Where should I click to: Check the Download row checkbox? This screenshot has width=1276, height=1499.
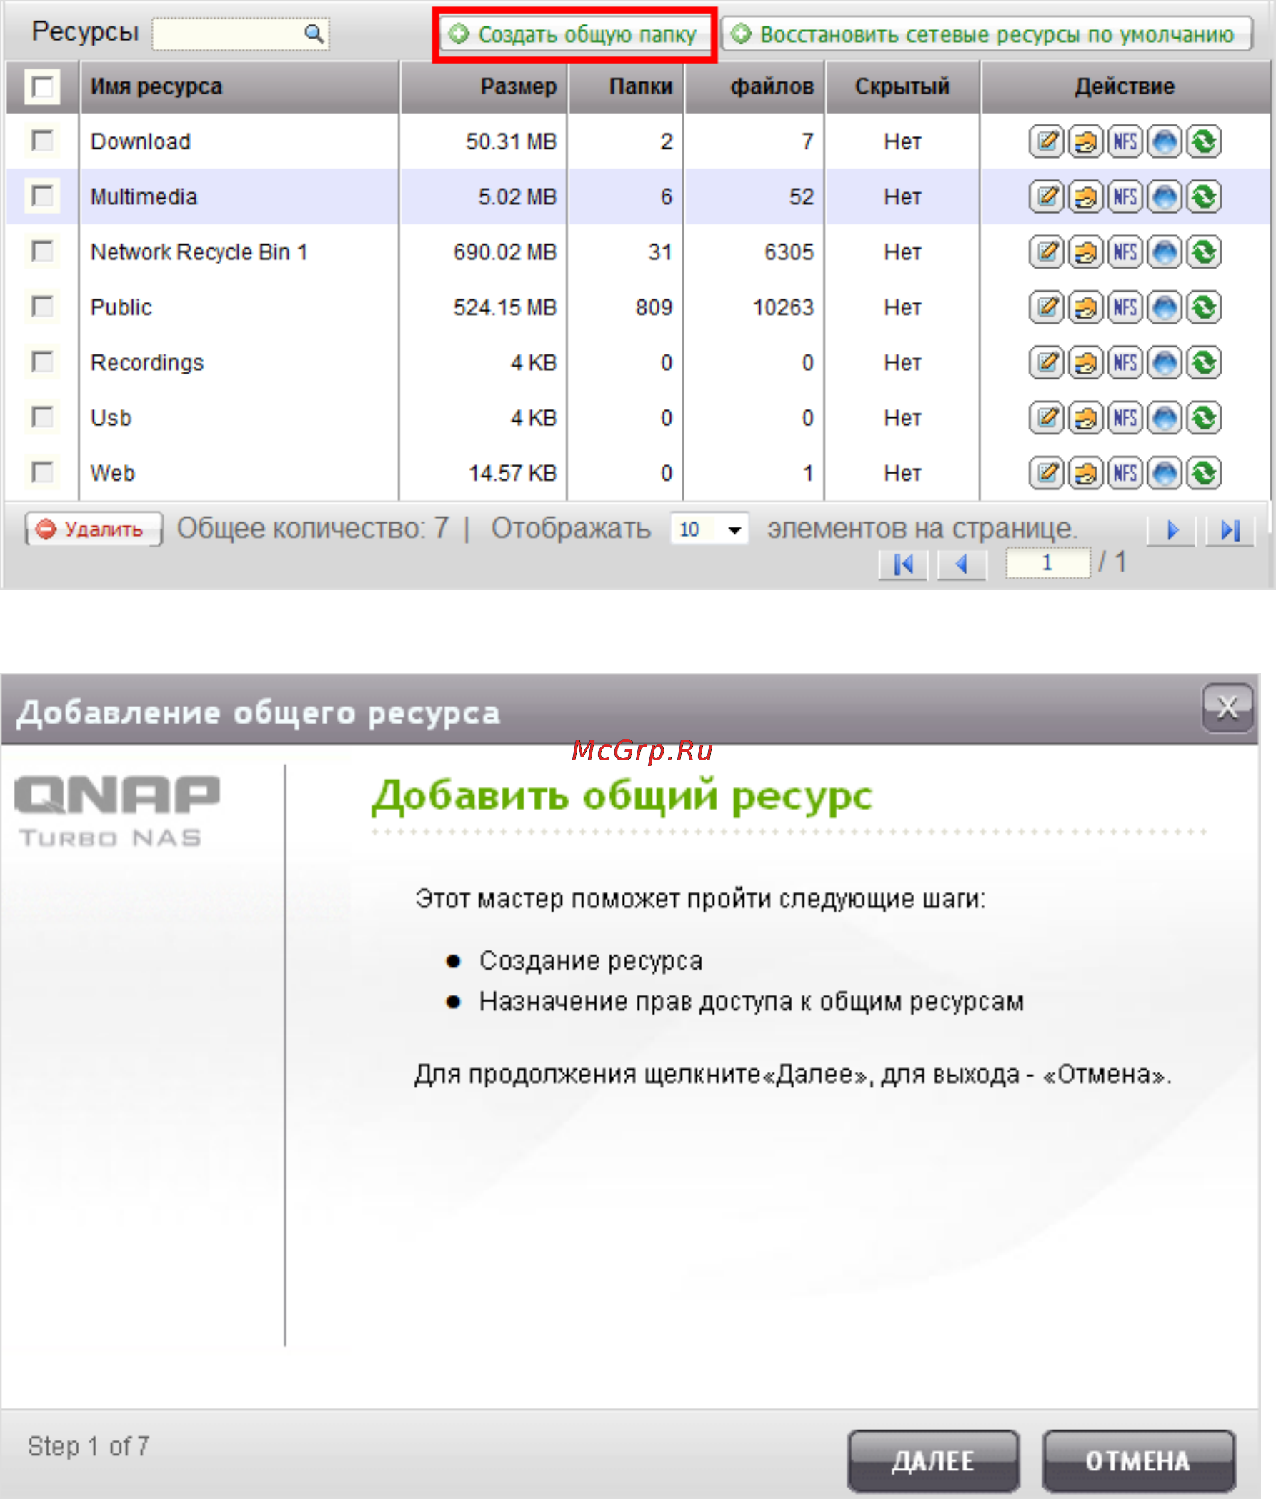42,140
